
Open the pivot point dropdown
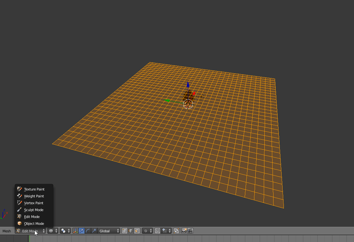tap(64, 231)
